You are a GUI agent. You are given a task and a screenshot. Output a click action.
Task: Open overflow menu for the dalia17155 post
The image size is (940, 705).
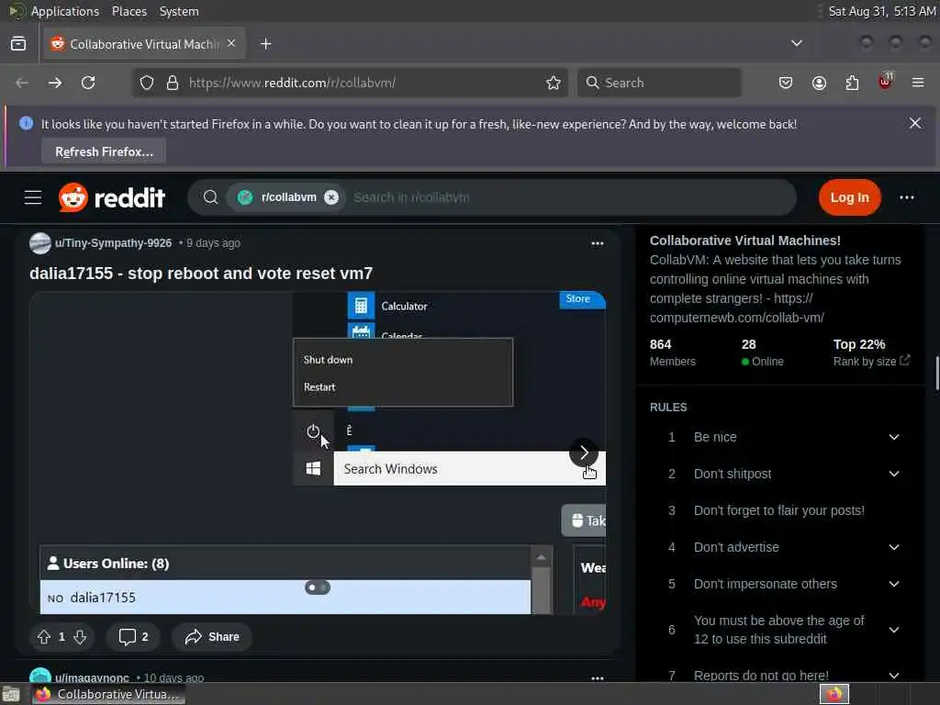597,243
